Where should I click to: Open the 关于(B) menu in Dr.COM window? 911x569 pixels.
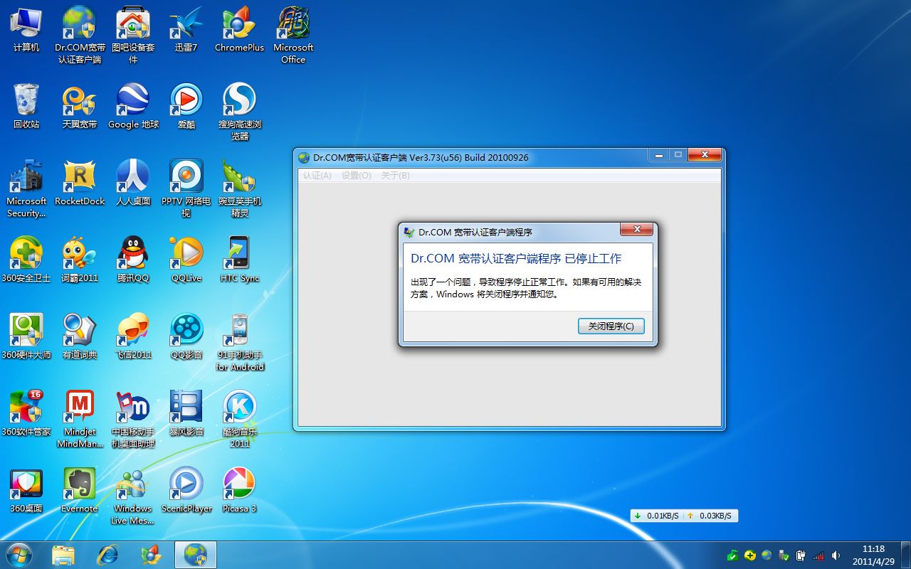pos(395,175)
